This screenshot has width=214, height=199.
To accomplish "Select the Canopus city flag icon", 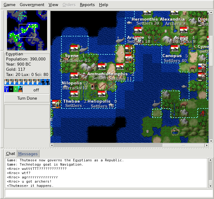I will [x=175, y=48].
